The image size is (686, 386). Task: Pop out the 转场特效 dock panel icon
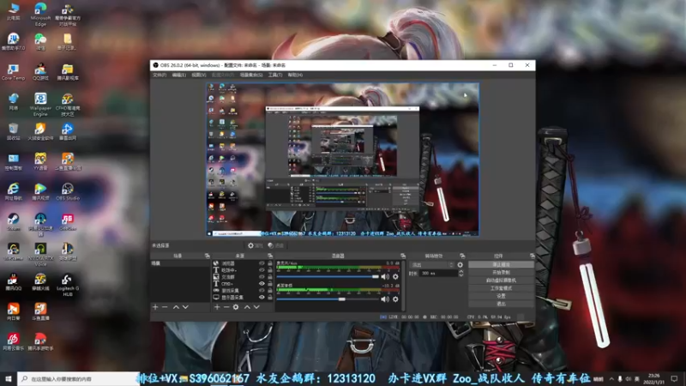pyautogui.click(x=462, y=256)
